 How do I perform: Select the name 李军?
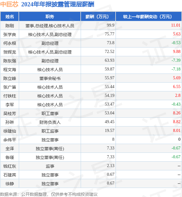pyautogui.click(x=10, y=105)
